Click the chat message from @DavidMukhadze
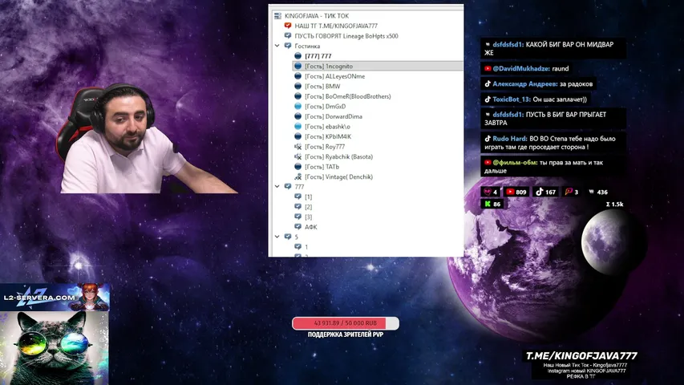 [527, 68]
